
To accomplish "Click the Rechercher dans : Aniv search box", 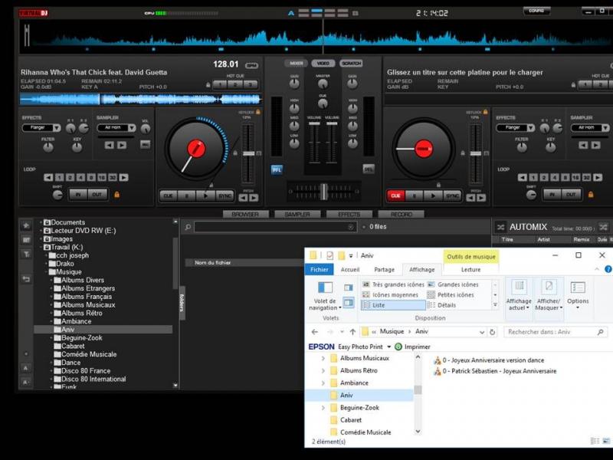I will 555,332.
